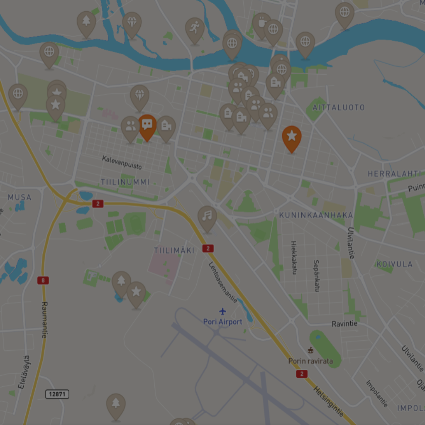Click the running person marker
The width and height of the screenshot is (425, 425).
(x=195, y=31)
